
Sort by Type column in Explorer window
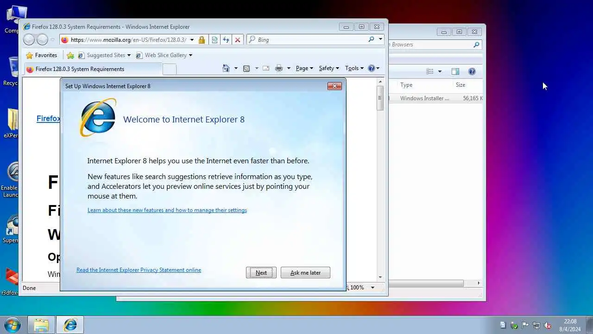point(425,85)
